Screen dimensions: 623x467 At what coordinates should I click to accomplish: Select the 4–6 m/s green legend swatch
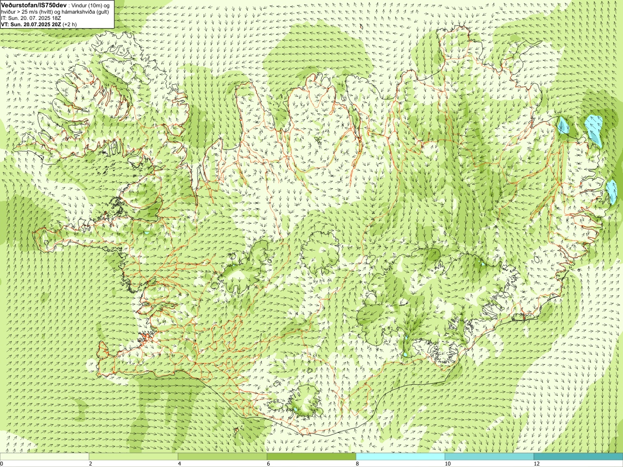(x=222, y=457)
